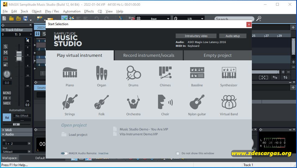Viewport: 297px width, 168px height.
Task: Arm the track record button
Action: tap(5, 59)
